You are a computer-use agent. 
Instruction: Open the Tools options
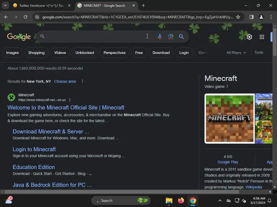click(x=259, y=53)
